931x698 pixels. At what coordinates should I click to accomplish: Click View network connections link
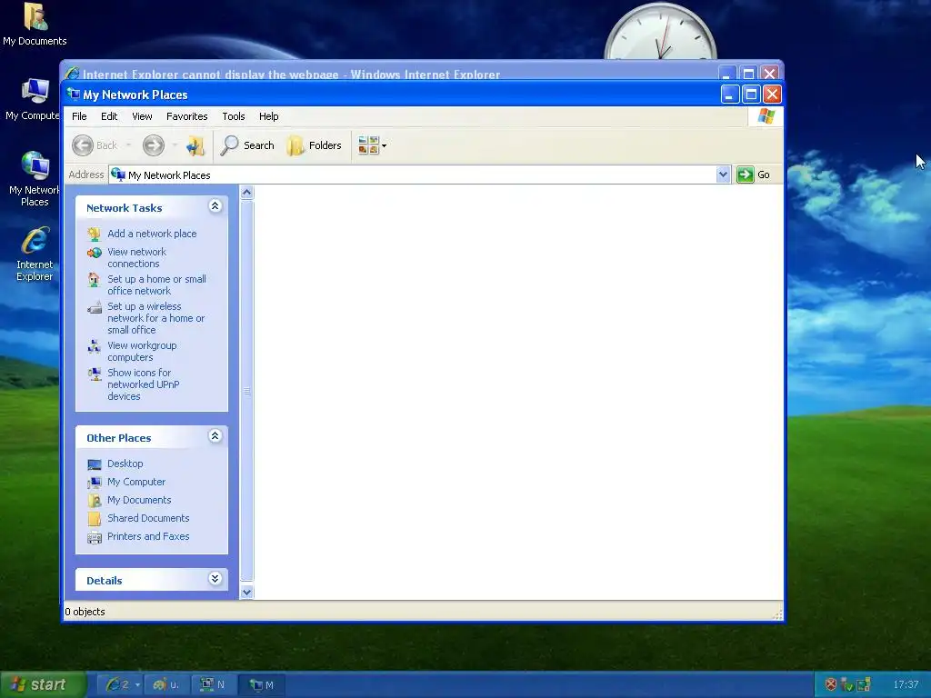(136, 257)
